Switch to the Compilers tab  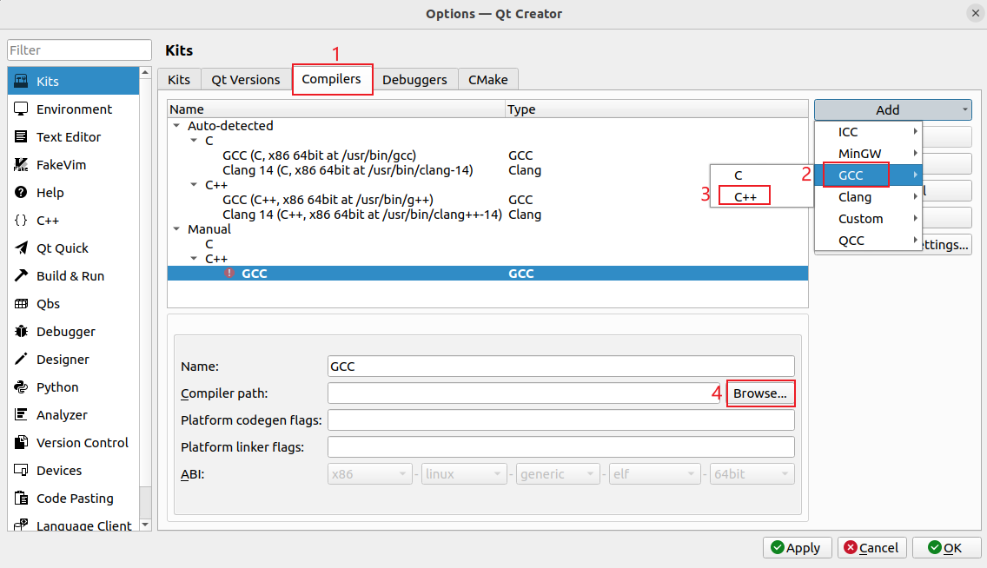331,79
